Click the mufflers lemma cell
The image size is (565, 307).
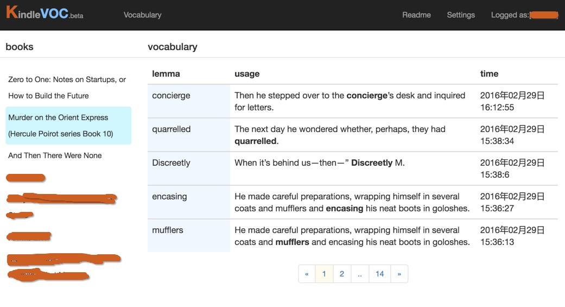(x=168, y=230)
